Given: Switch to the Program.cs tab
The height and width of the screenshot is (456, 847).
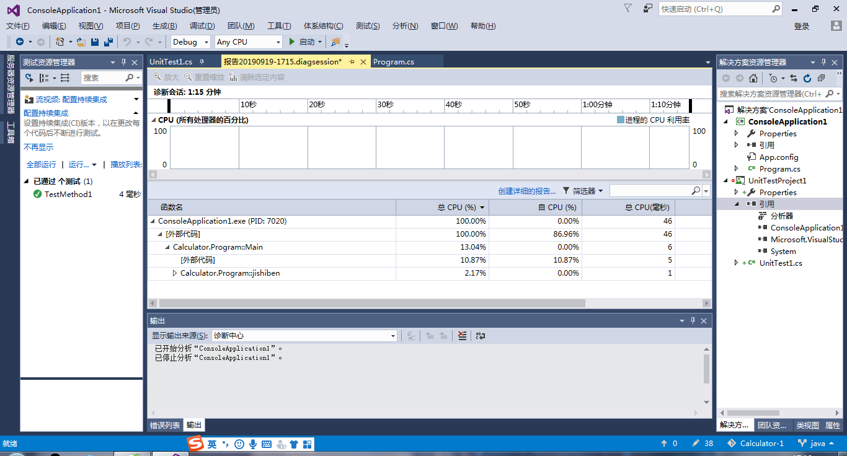Looking at the screenshot, I should point(394,62).
